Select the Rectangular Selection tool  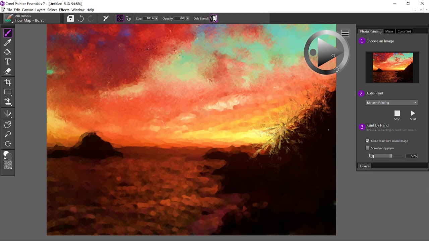(x=8, y=93)
